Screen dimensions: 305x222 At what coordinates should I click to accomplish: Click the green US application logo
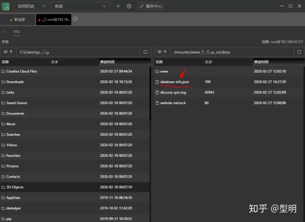click(x=6, y=6)
